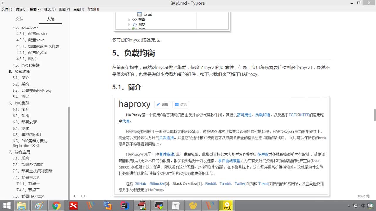The height and width of the screenshot is (211, 376).
Task: Go to outline item 7.4、部署Mycat
Action: (x=26, y=177)
